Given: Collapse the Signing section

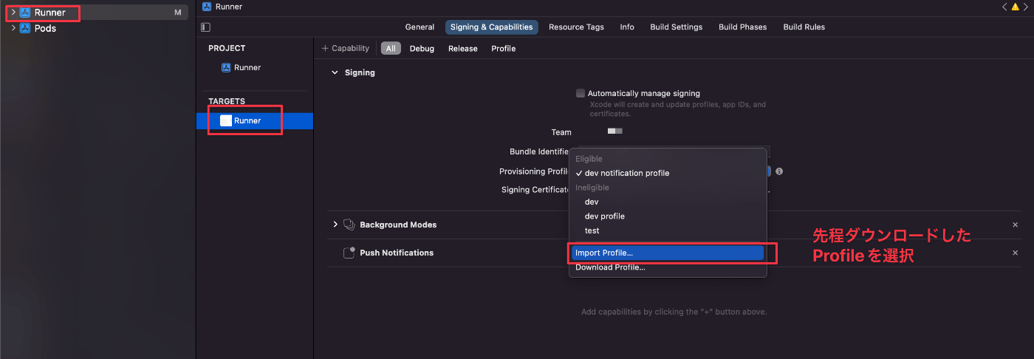Looking at the screenshot, I should click(335, 73).
